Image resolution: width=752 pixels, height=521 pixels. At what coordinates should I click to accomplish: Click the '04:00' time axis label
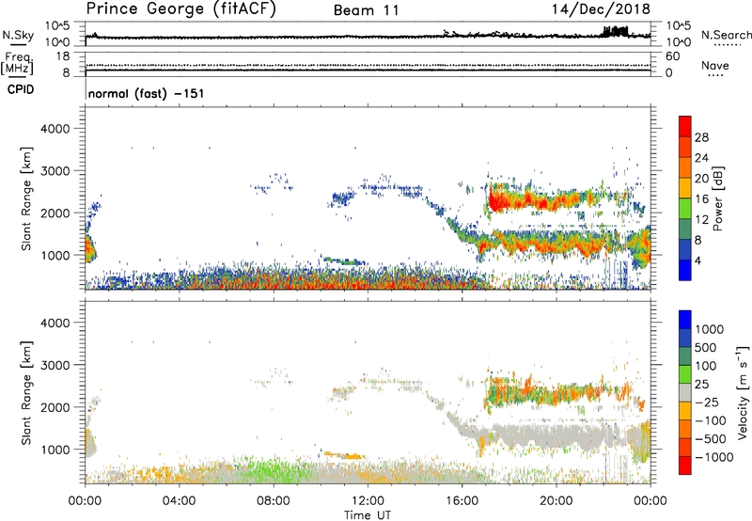click(179, 501)
